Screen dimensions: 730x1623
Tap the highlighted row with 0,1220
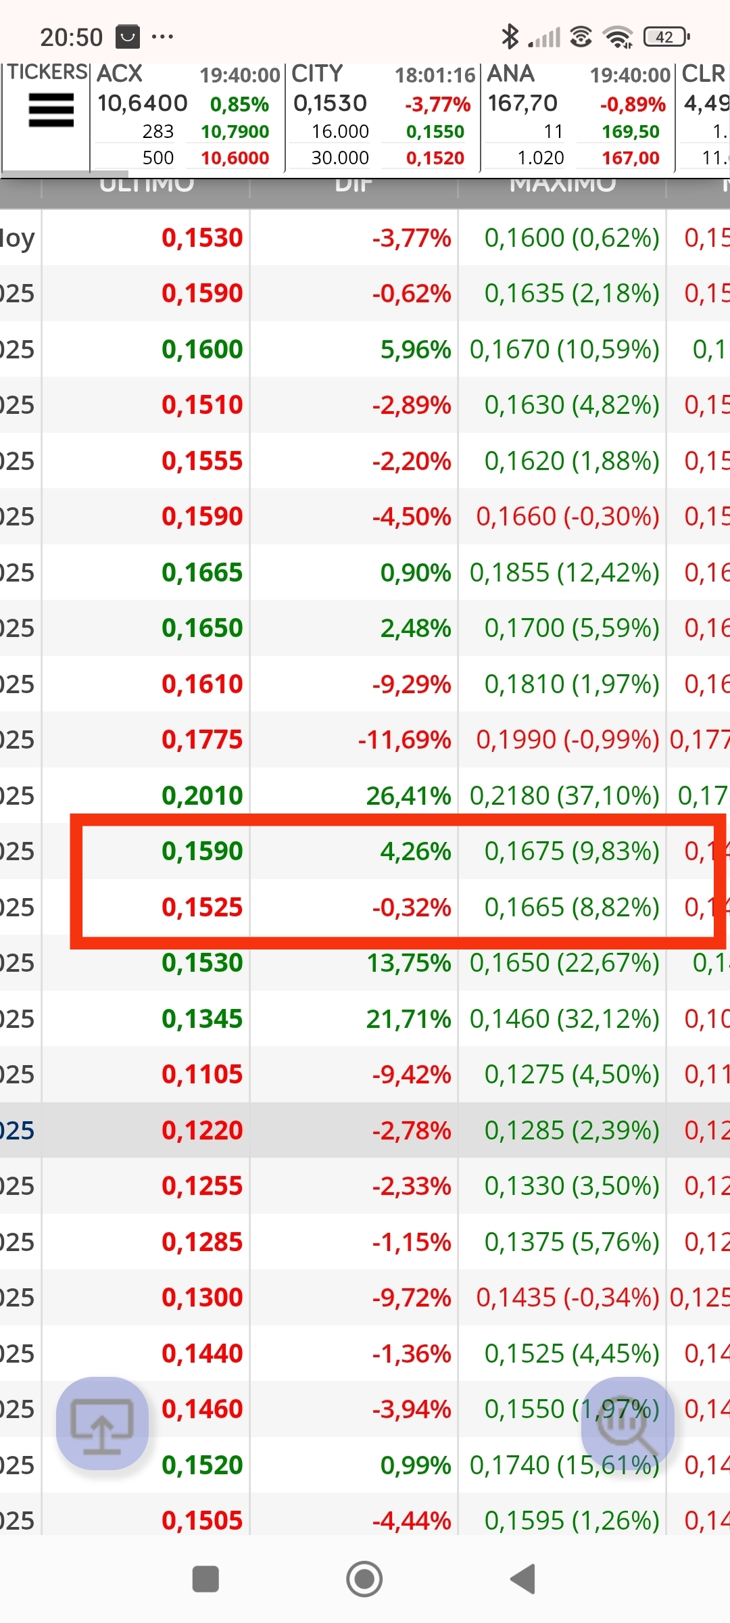pyautogui.click(x=365, y=1130)
